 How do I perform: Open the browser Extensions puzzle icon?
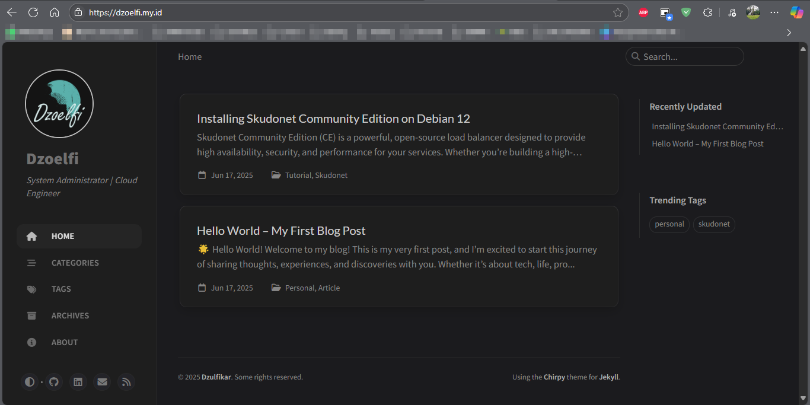pos(707,12)
